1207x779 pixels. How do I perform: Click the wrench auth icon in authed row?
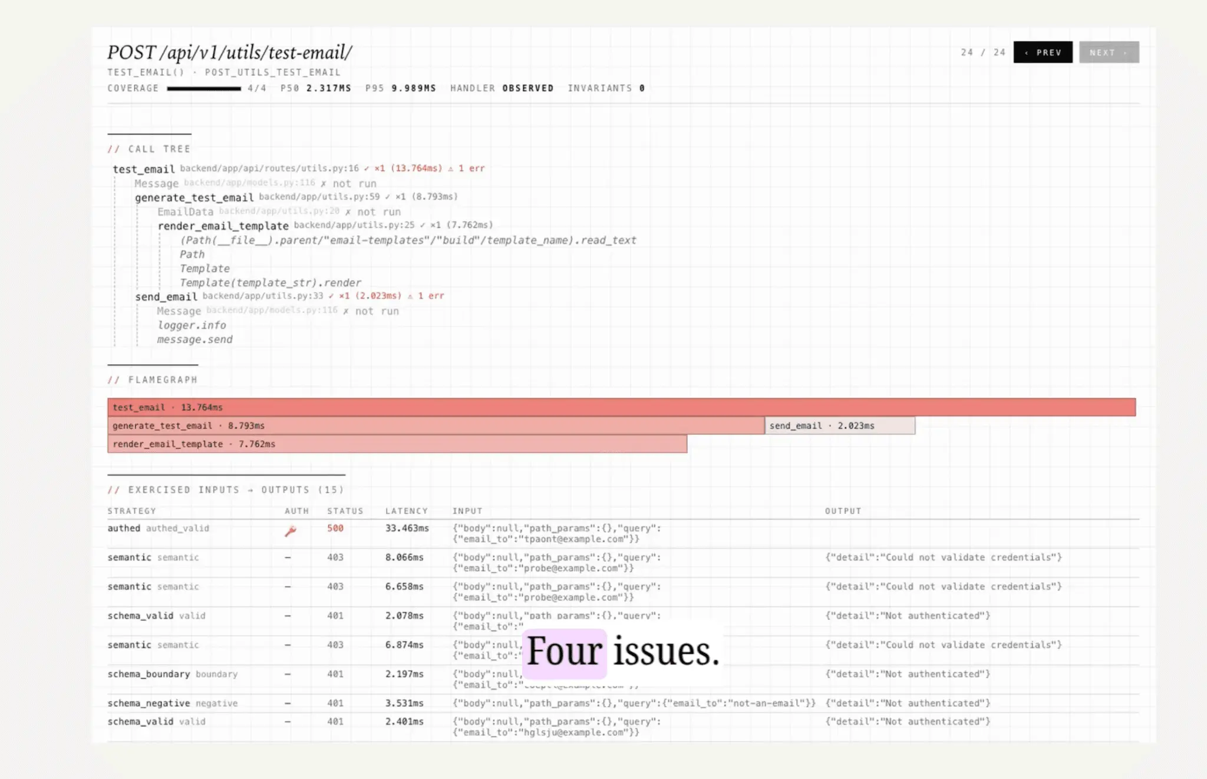291,531
